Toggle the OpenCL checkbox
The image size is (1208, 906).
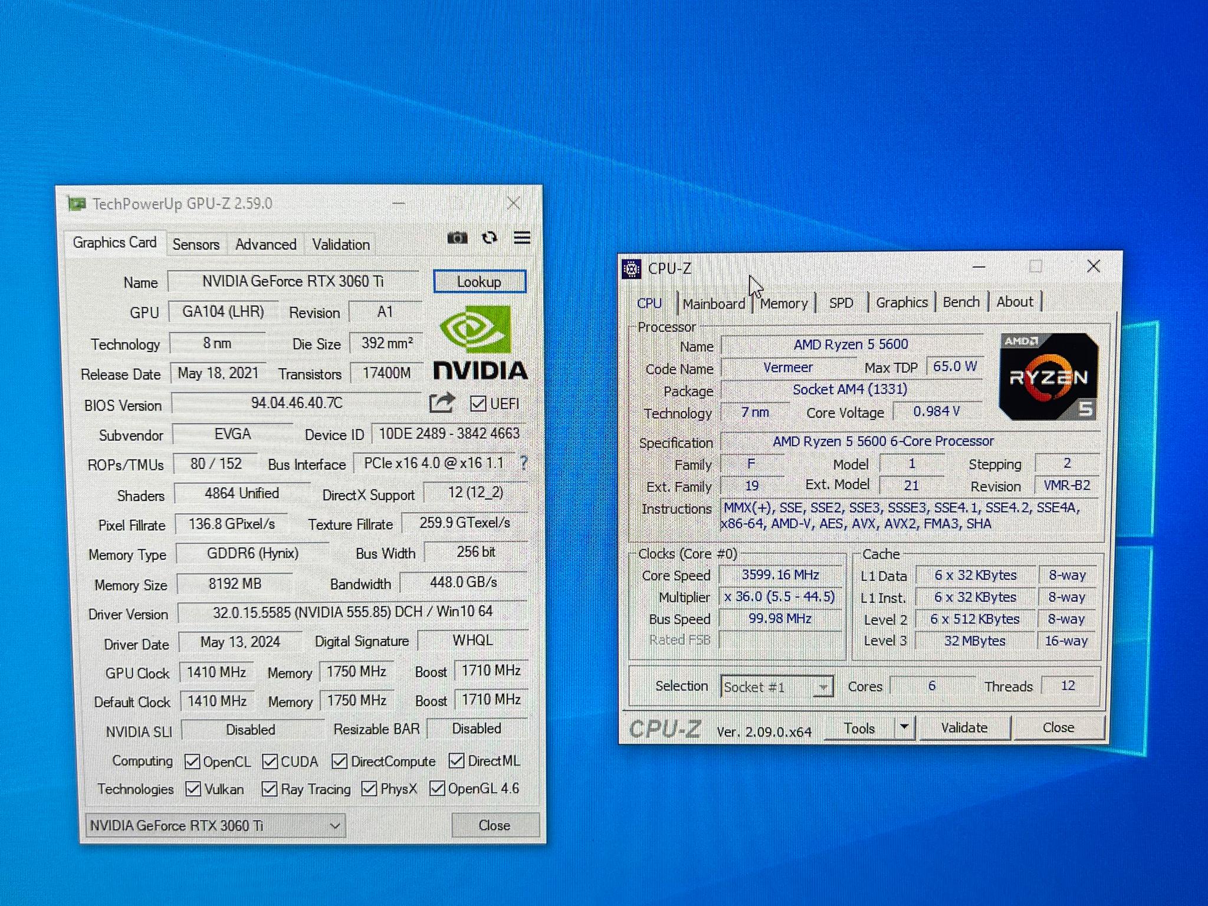(192, 762)
